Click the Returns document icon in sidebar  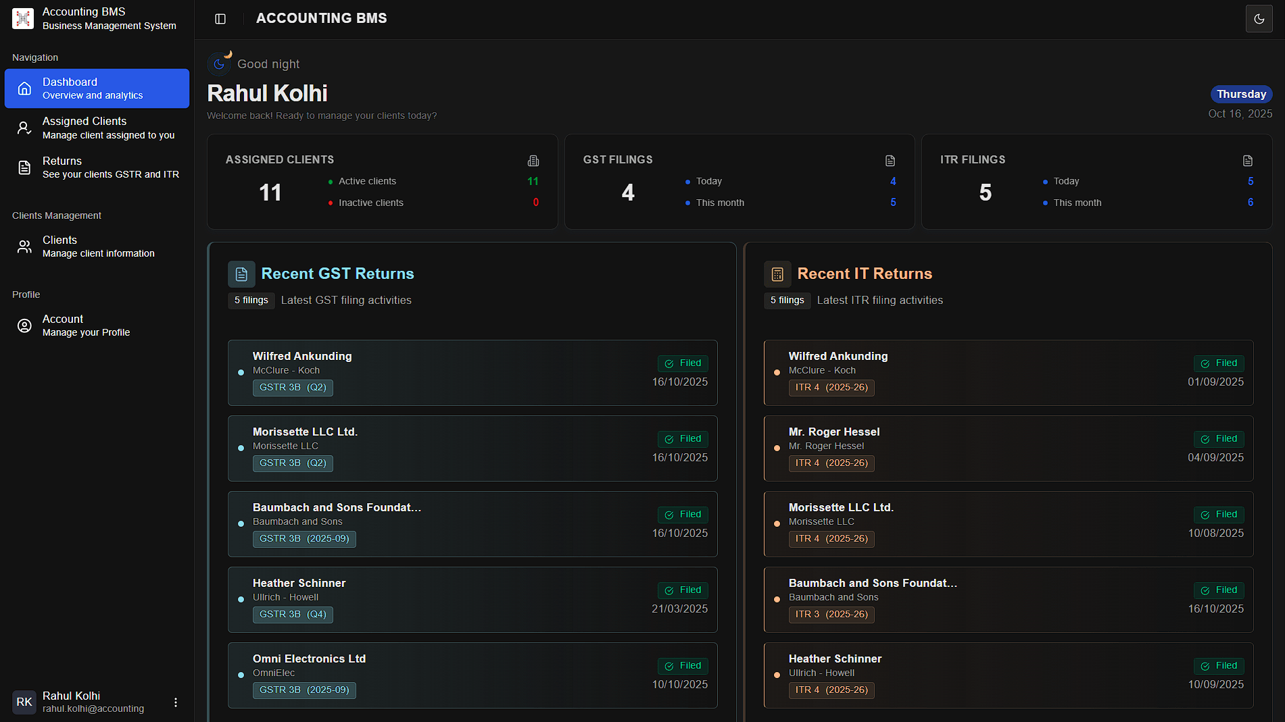(24, 167)
